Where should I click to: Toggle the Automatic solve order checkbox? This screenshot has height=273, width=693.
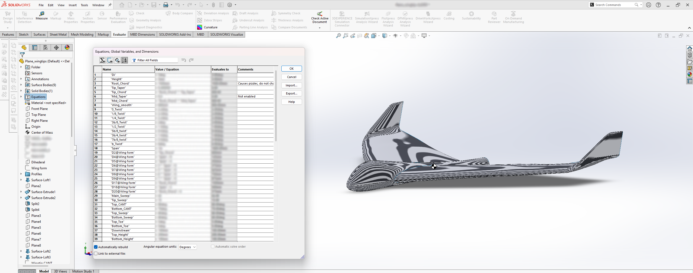[x=213, y=247]
